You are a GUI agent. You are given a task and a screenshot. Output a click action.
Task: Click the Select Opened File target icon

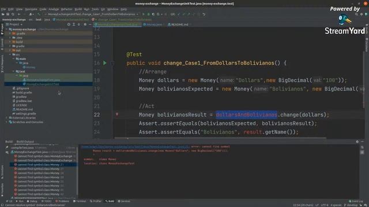69,24
